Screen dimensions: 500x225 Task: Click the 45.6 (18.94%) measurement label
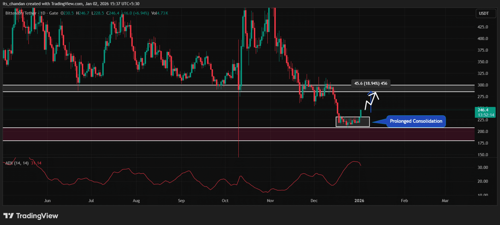coord(370,83)
